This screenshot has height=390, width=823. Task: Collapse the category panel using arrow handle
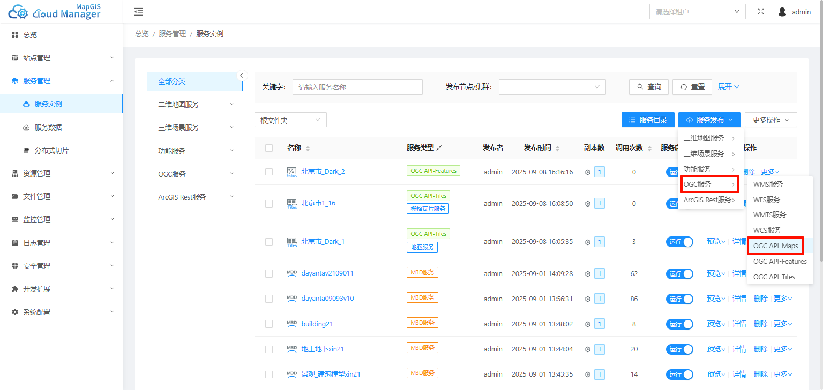pos(242,75)
